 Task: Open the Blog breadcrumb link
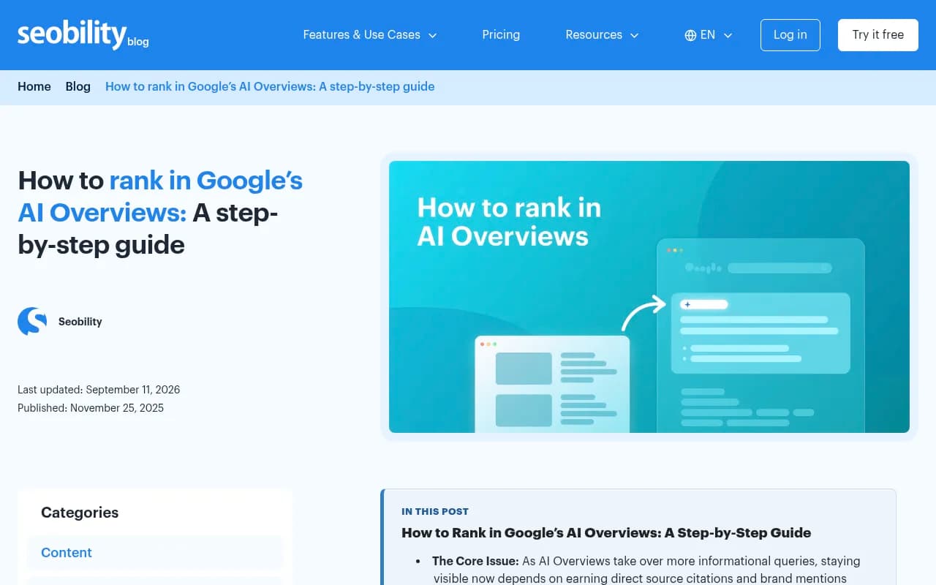[x=78, y=86]
